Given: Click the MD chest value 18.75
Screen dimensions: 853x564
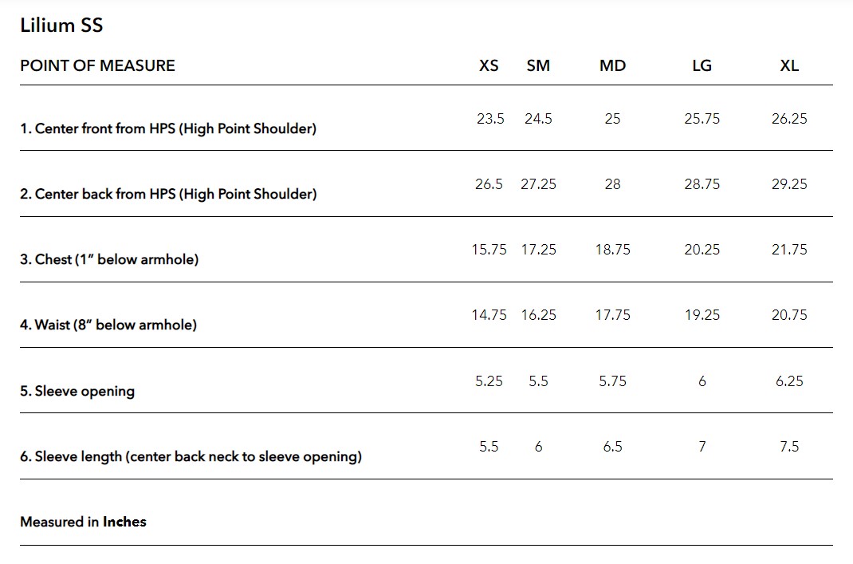Looking at the screenshot, I should [x=612, y=250].
